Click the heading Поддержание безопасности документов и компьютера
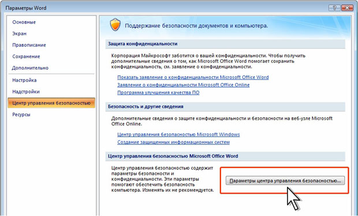Viewport: 358px width, 216px height. pos(196,26)
